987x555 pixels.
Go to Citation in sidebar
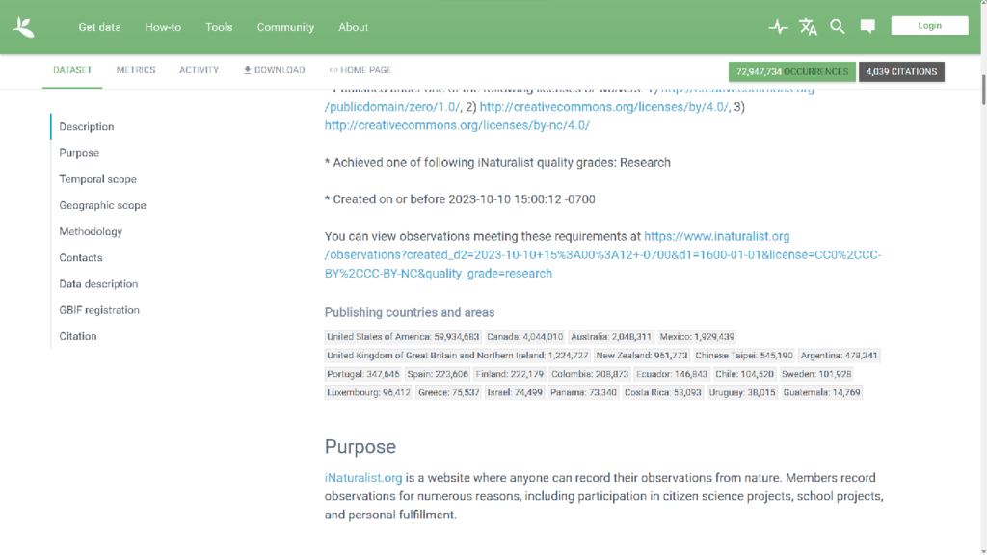pos(78,336)
